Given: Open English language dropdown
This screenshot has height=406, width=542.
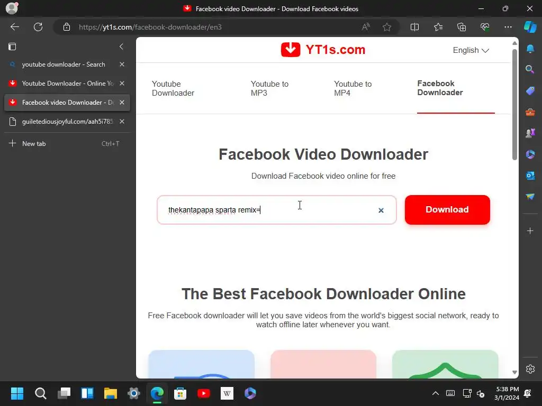Looking at the screenshot, I should coord(471,50).
